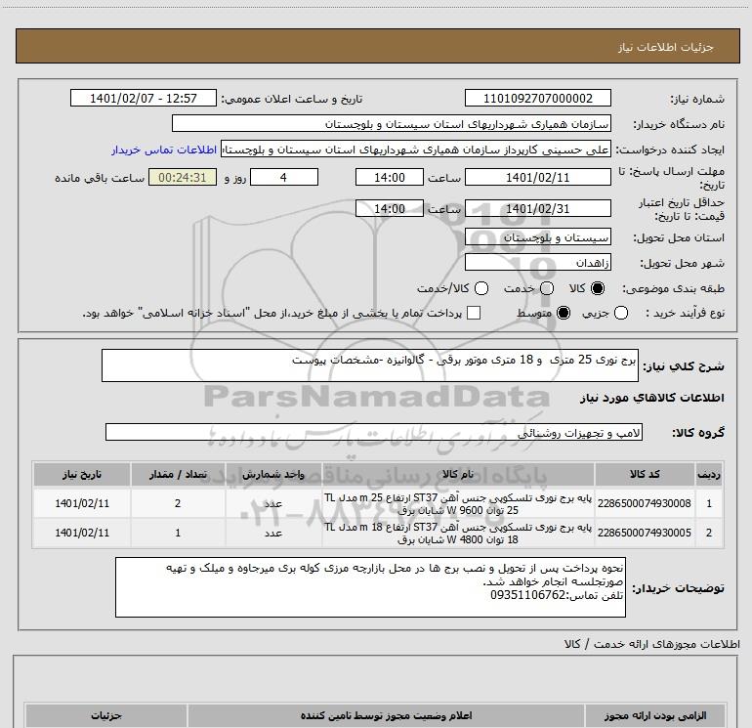Click the response deadline date 1401/02/11 field
This screenshot has width=752, height=728.
537,177
